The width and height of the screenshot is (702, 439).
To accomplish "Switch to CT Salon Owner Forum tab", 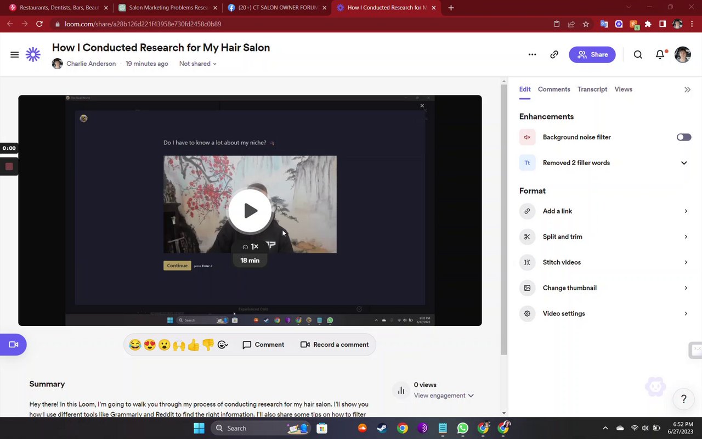I will [277, 8].
